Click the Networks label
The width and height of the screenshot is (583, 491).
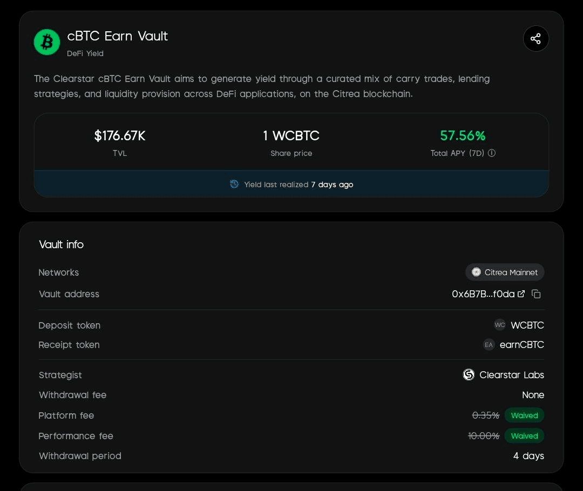59,272
